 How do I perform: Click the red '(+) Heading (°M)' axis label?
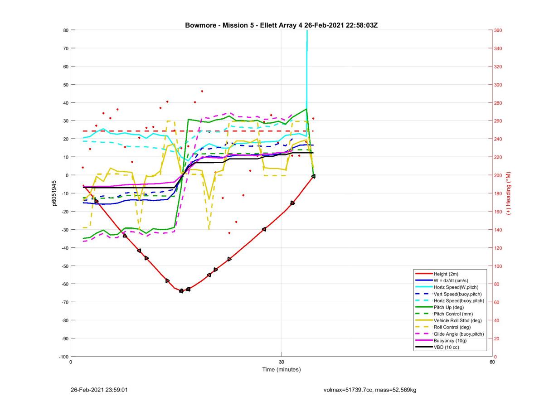(508, 193)
